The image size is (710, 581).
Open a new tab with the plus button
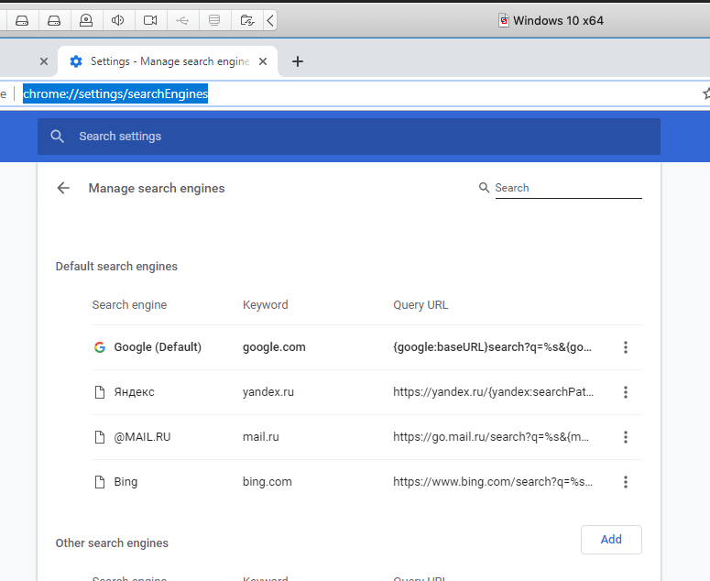[297, 61]
